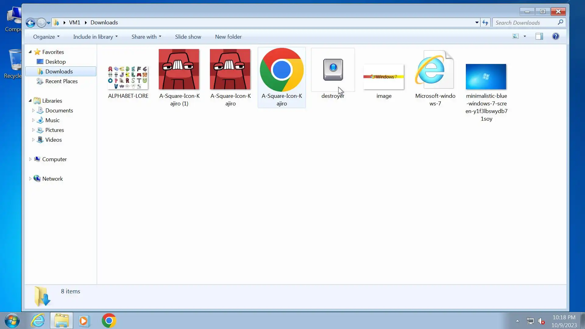Open the Help question mark icon

click(x=555, y=37)
